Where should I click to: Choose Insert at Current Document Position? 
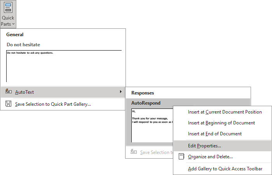222,112
